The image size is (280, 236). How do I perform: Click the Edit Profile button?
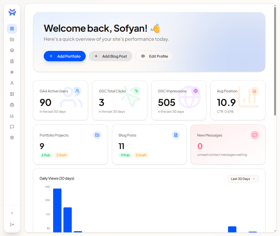pos(154,56)
